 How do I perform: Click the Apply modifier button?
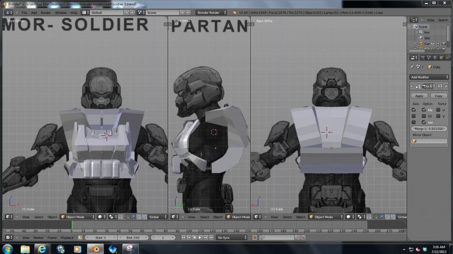coord(419,96)
